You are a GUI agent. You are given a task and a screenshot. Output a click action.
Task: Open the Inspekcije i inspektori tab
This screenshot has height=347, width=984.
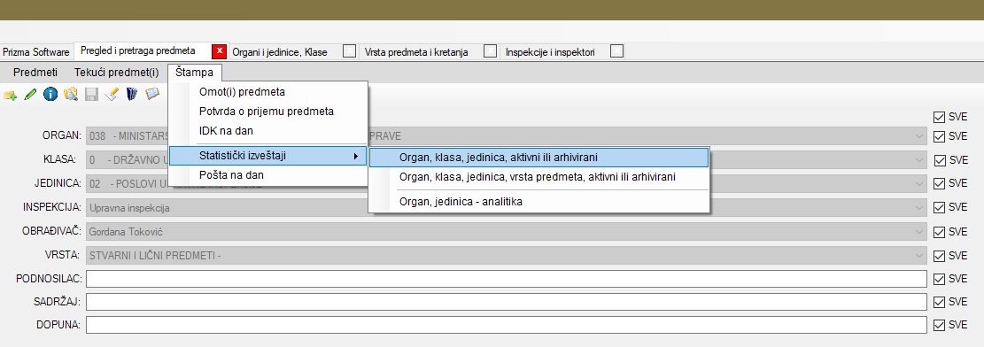[551, 52]
